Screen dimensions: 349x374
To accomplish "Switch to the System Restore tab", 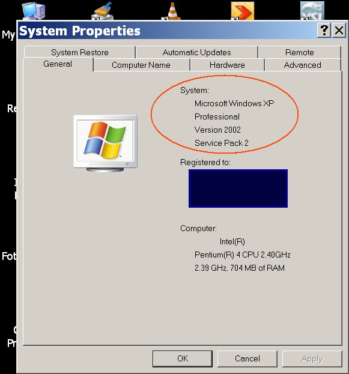I will coord(80,52).
